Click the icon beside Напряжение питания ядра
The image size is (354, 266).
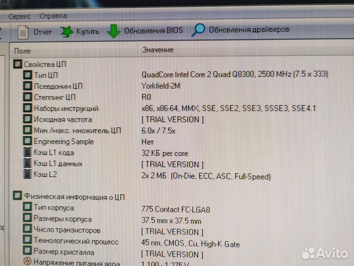point(28,262)
